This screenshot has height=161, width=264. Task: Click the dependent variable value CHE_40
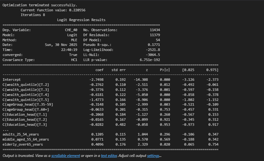(x=71, y=30)
